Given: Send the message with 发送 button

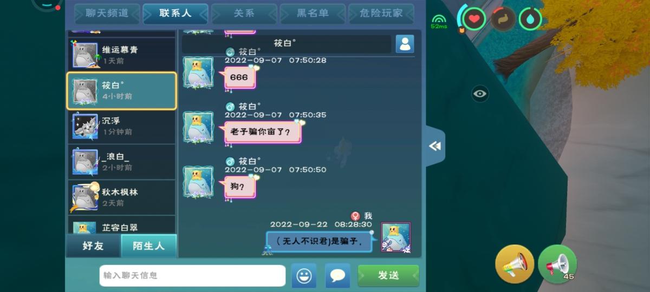Looking at the screenshot, I should pos(388,275).
